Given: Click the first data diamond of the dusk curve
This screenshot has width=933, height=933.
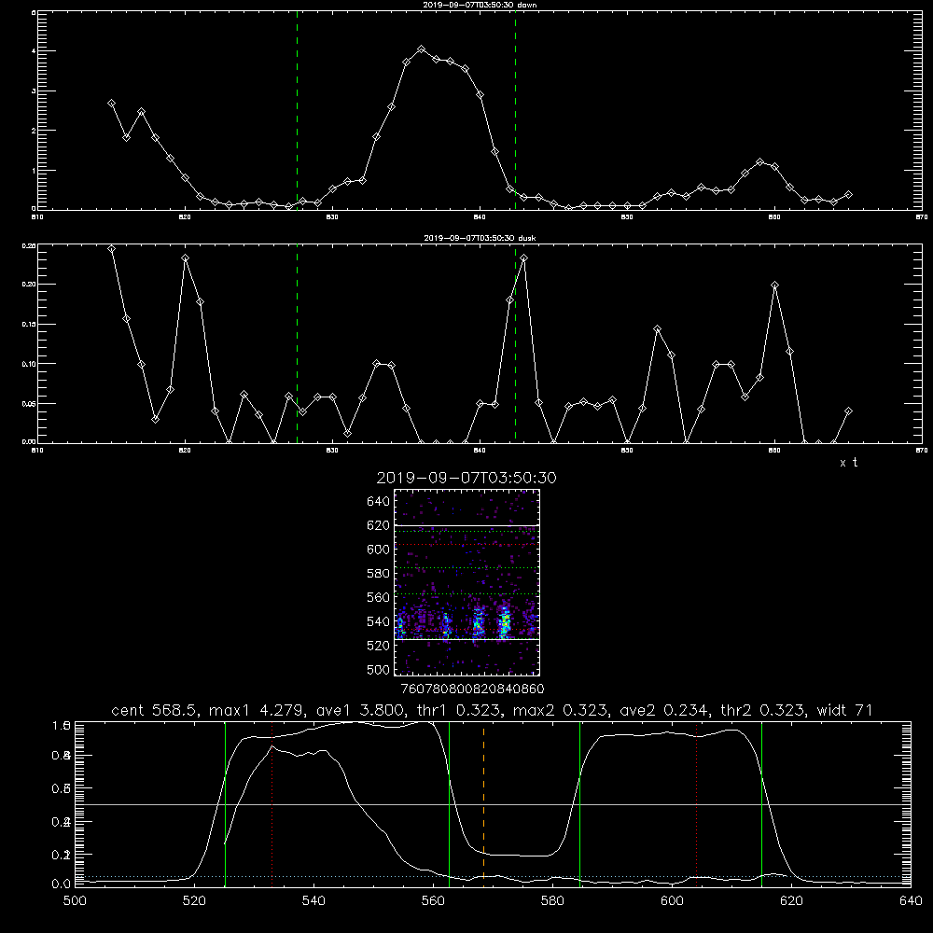Looking at the screenshot, I should [111, 249].
